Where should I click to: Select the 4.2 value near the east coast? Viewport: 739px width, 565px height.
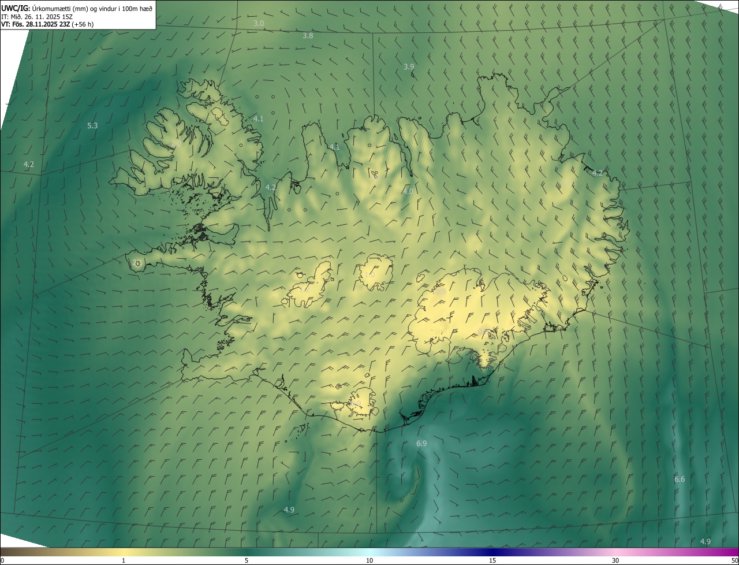coord(598,173)
